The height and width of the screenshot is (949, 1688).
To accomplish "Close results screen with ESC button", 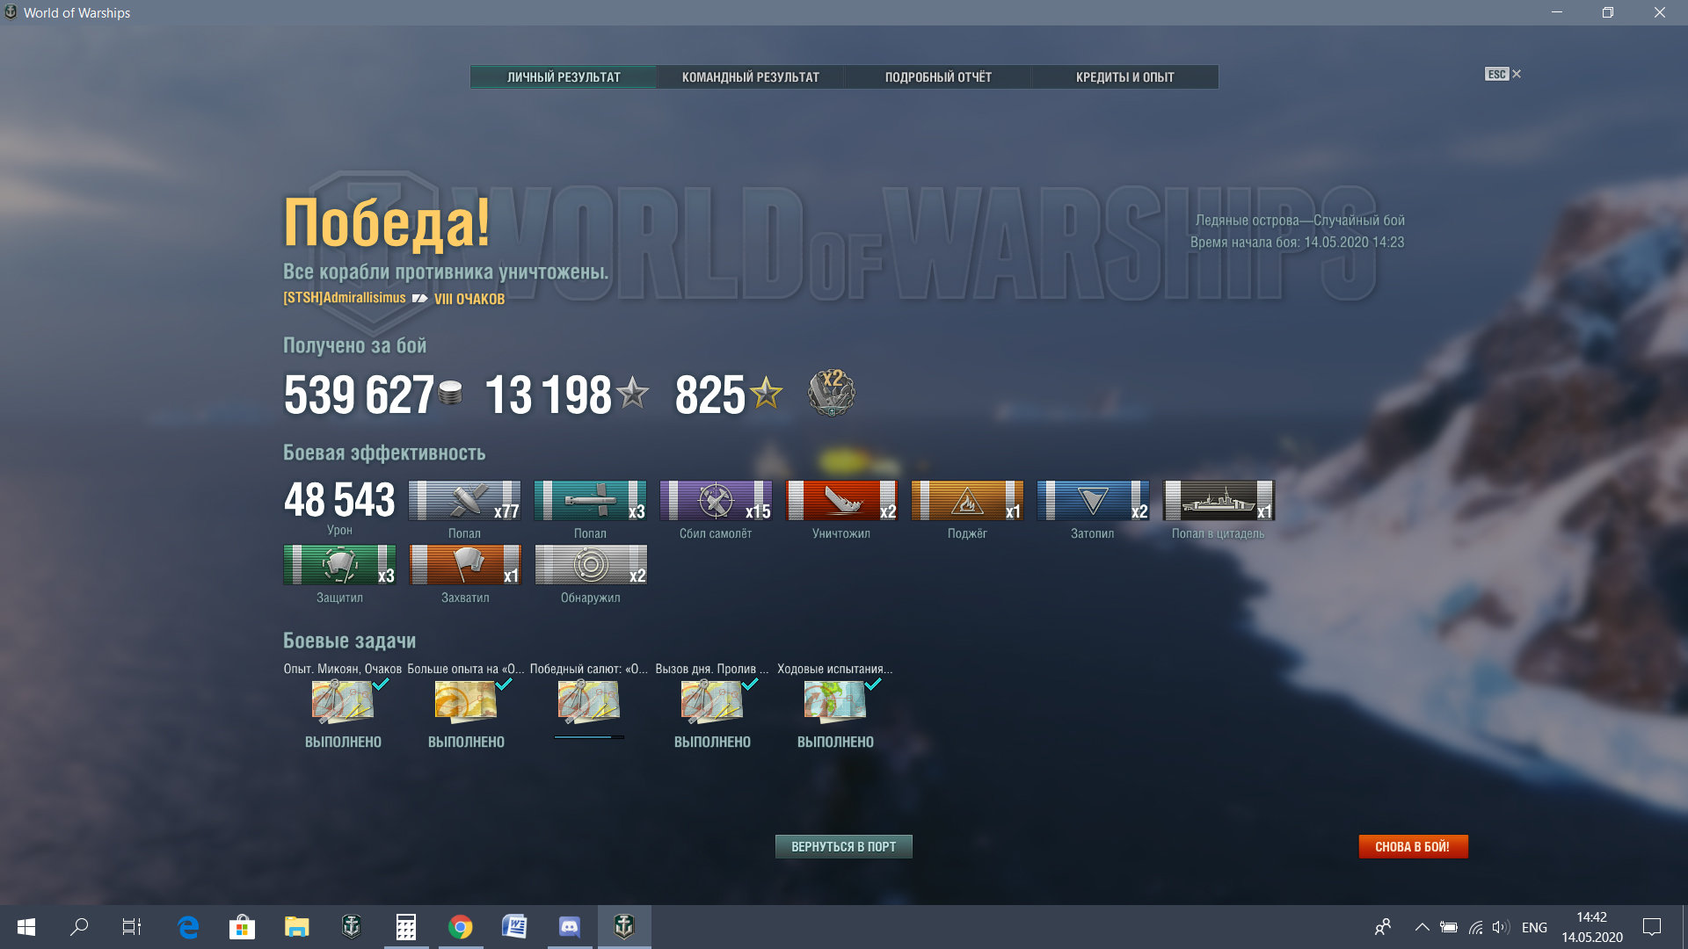I will pyautogui.click(x=1502, y=75).
